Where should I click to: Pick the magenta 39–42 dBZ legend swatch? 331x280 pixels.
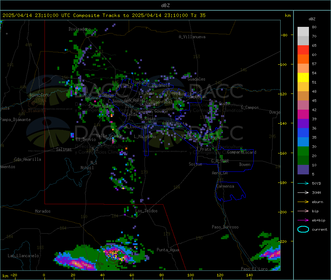303,114
